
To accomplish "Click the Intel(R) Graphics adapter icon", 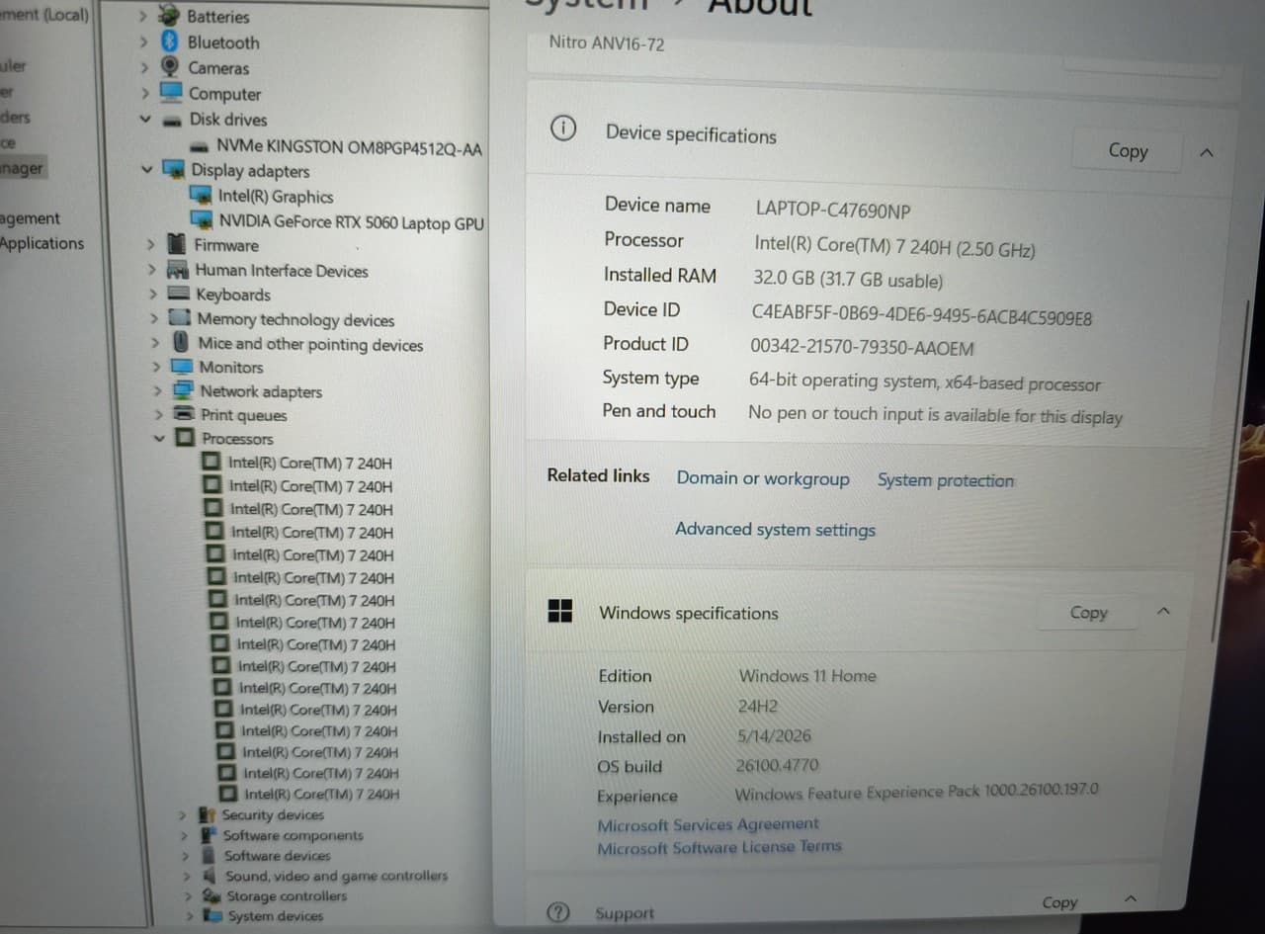I will (x=202, y=197).
